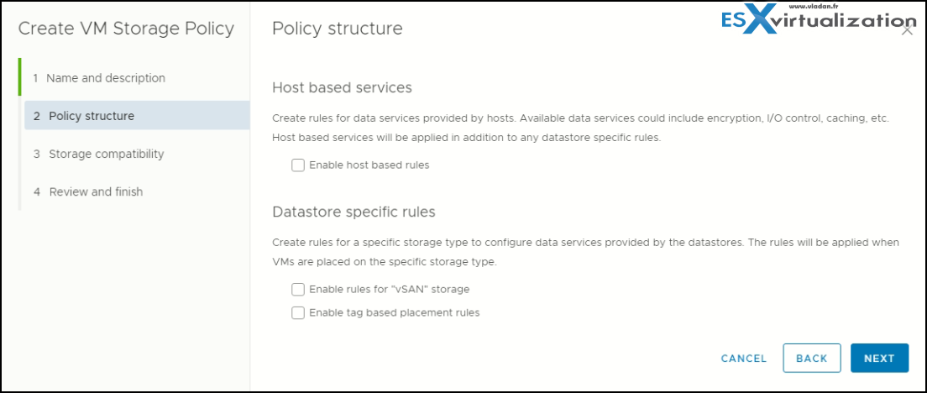Click the Create VM Storage Policy title
927x393 pixels.
tap(126, 29)
